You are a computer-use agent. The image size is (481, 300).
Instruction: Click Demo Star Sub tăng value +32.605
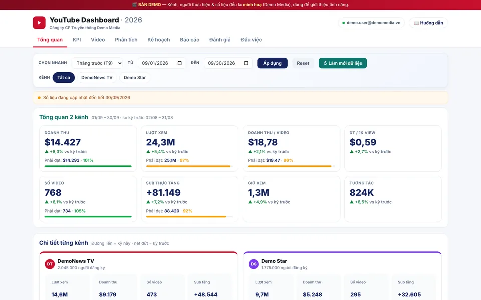tap(409, 295)
